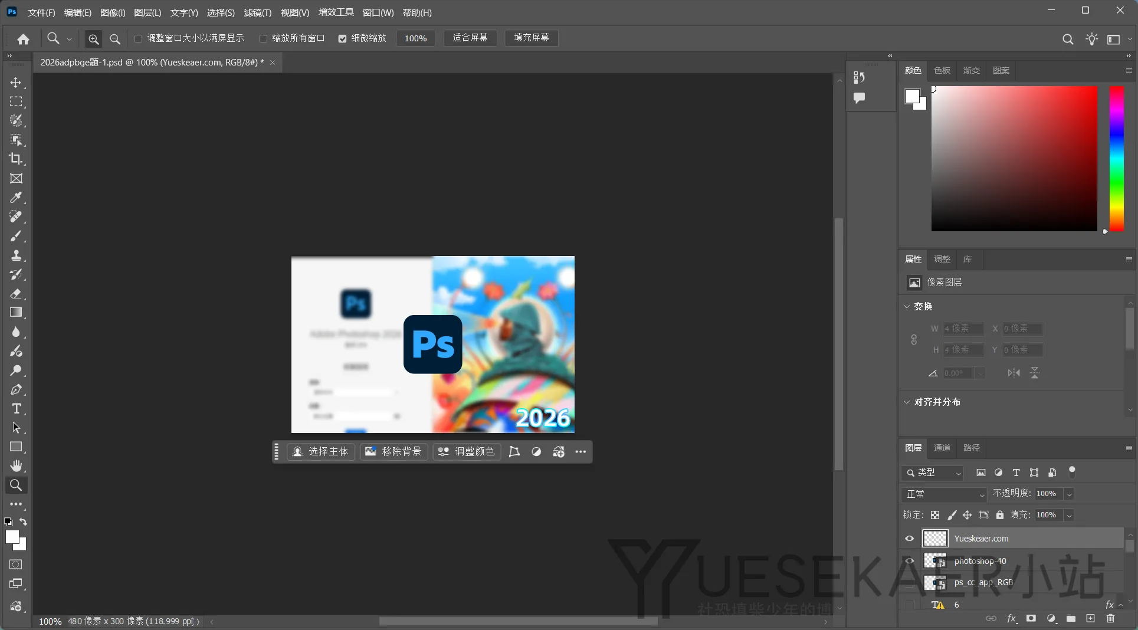Click the Fit Screen button

[470, 38]
